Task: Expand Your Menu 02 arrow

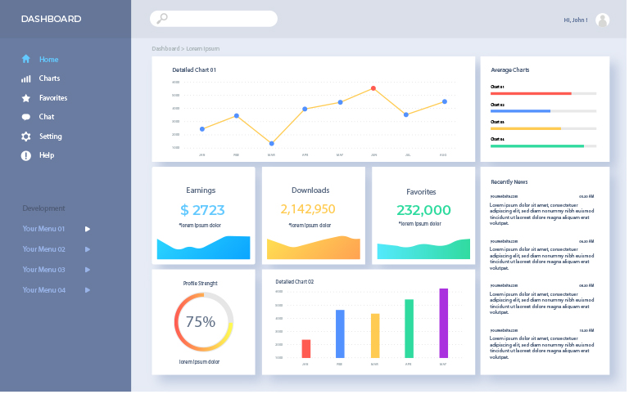Action: [x=88, y=249]
